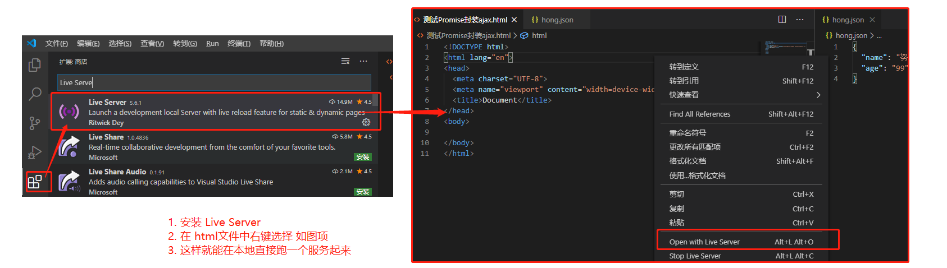Open the extensions panel more actions ellipsis
Viewport: 947px width, 268px height.
[x=363, y=61]
